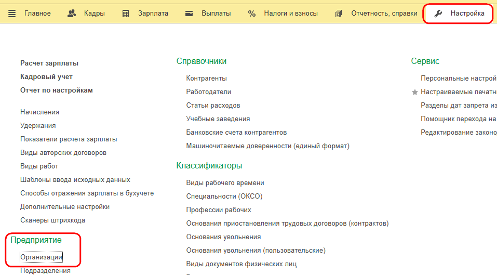The image size is (497, 275).
Task: Click the wrench icon for Настройка
Action: click(x=438, y=14)
